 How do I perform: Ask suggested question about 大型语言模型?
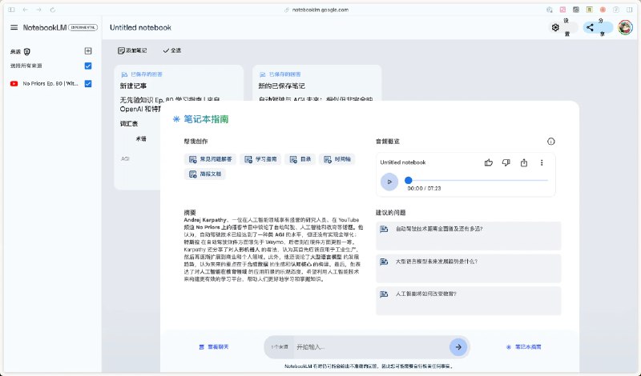tap(469, 268)
